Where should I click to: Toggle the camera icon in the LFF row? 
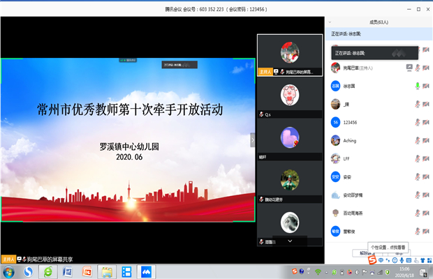pyautogui.click(x=425, y=158)
